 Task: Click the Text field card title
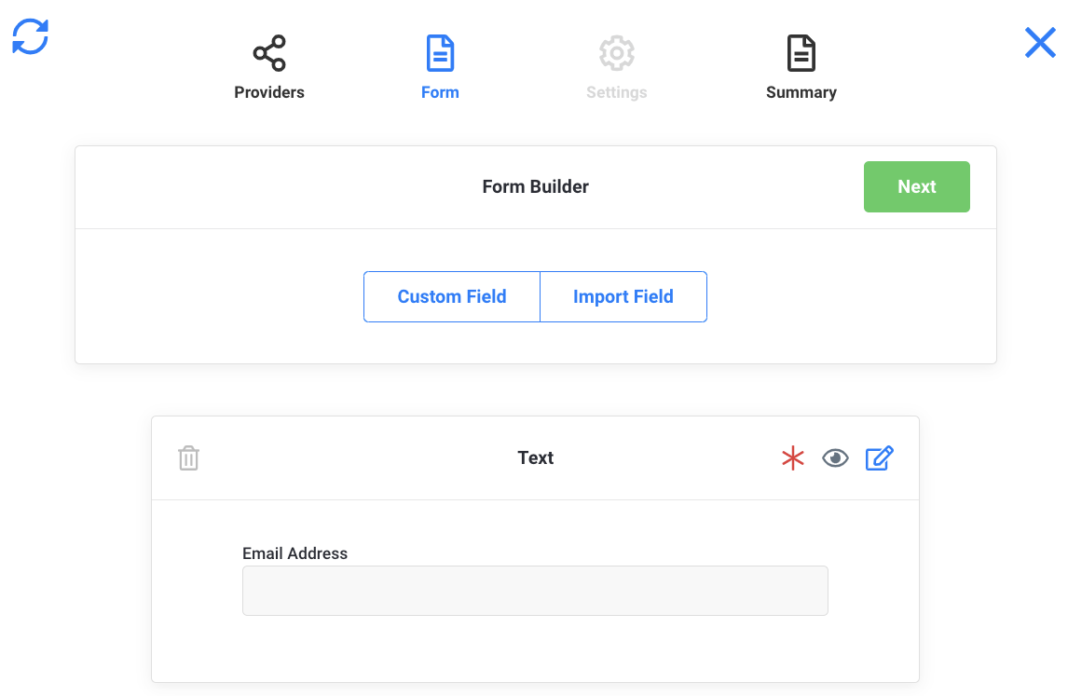(x=535, y=457)
